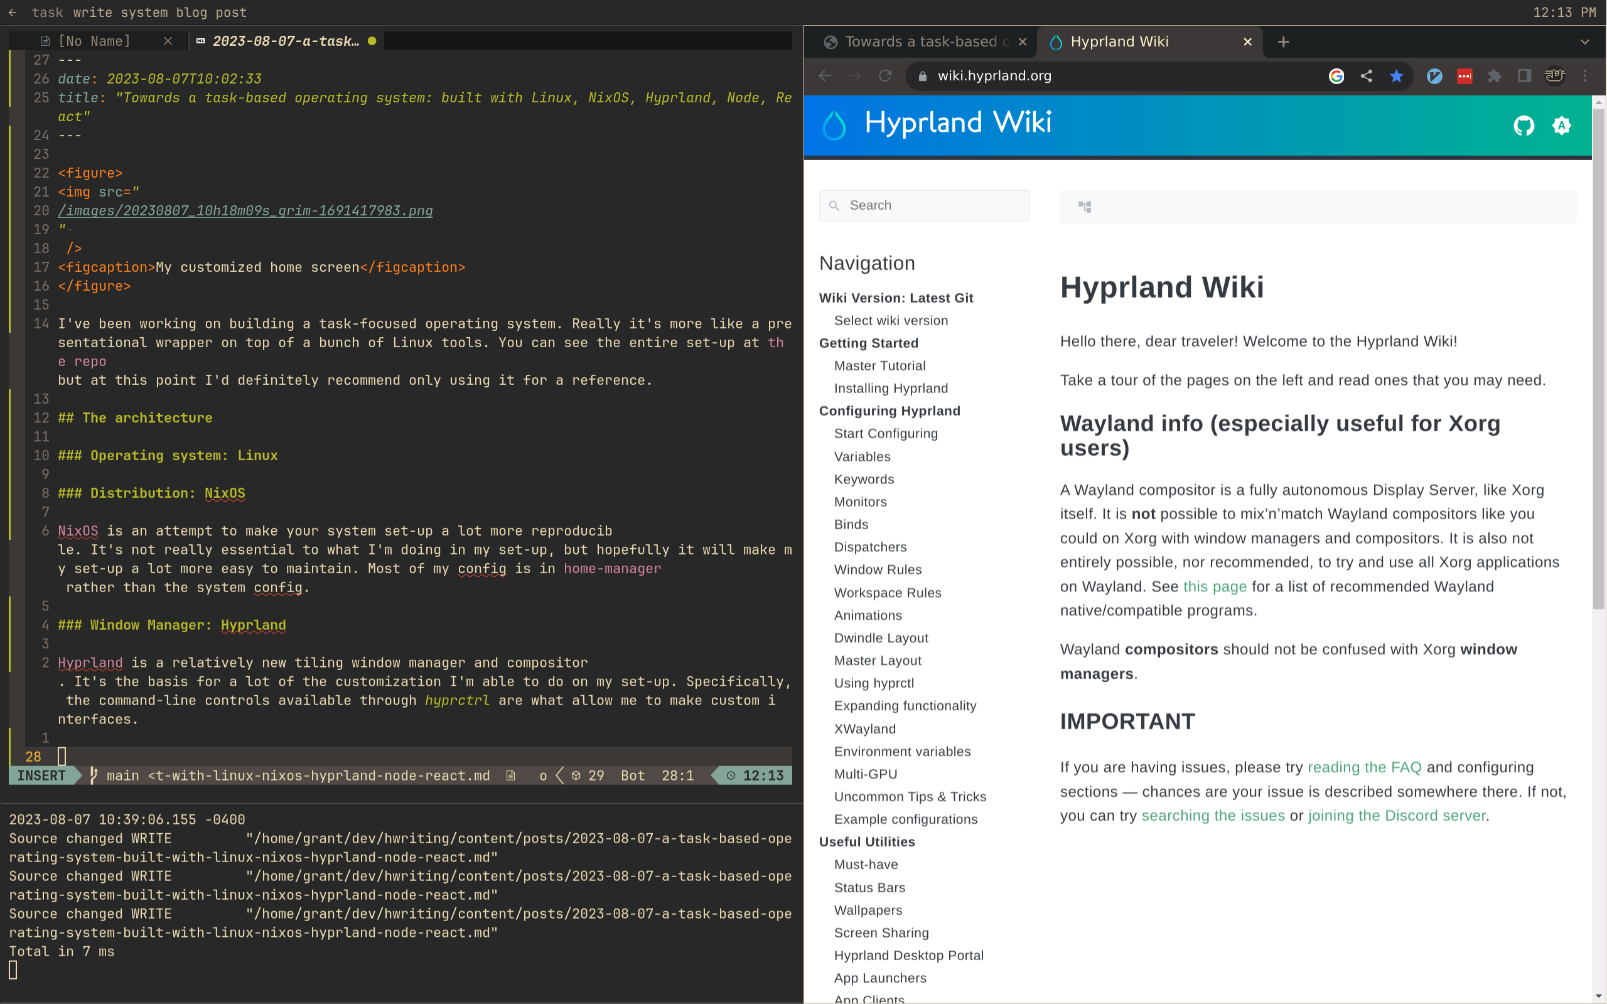Click the Google icon in address bar
Viewport: 1607px width, 1004px height.
(x=1336, y=77)
